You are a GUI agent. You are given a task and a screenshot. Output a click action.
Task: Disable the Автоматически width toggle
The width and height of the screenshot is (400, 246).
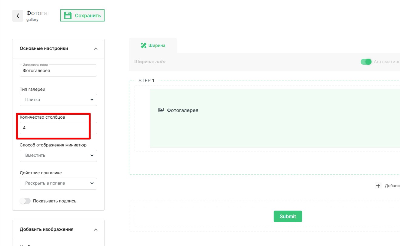click(366, 62)
